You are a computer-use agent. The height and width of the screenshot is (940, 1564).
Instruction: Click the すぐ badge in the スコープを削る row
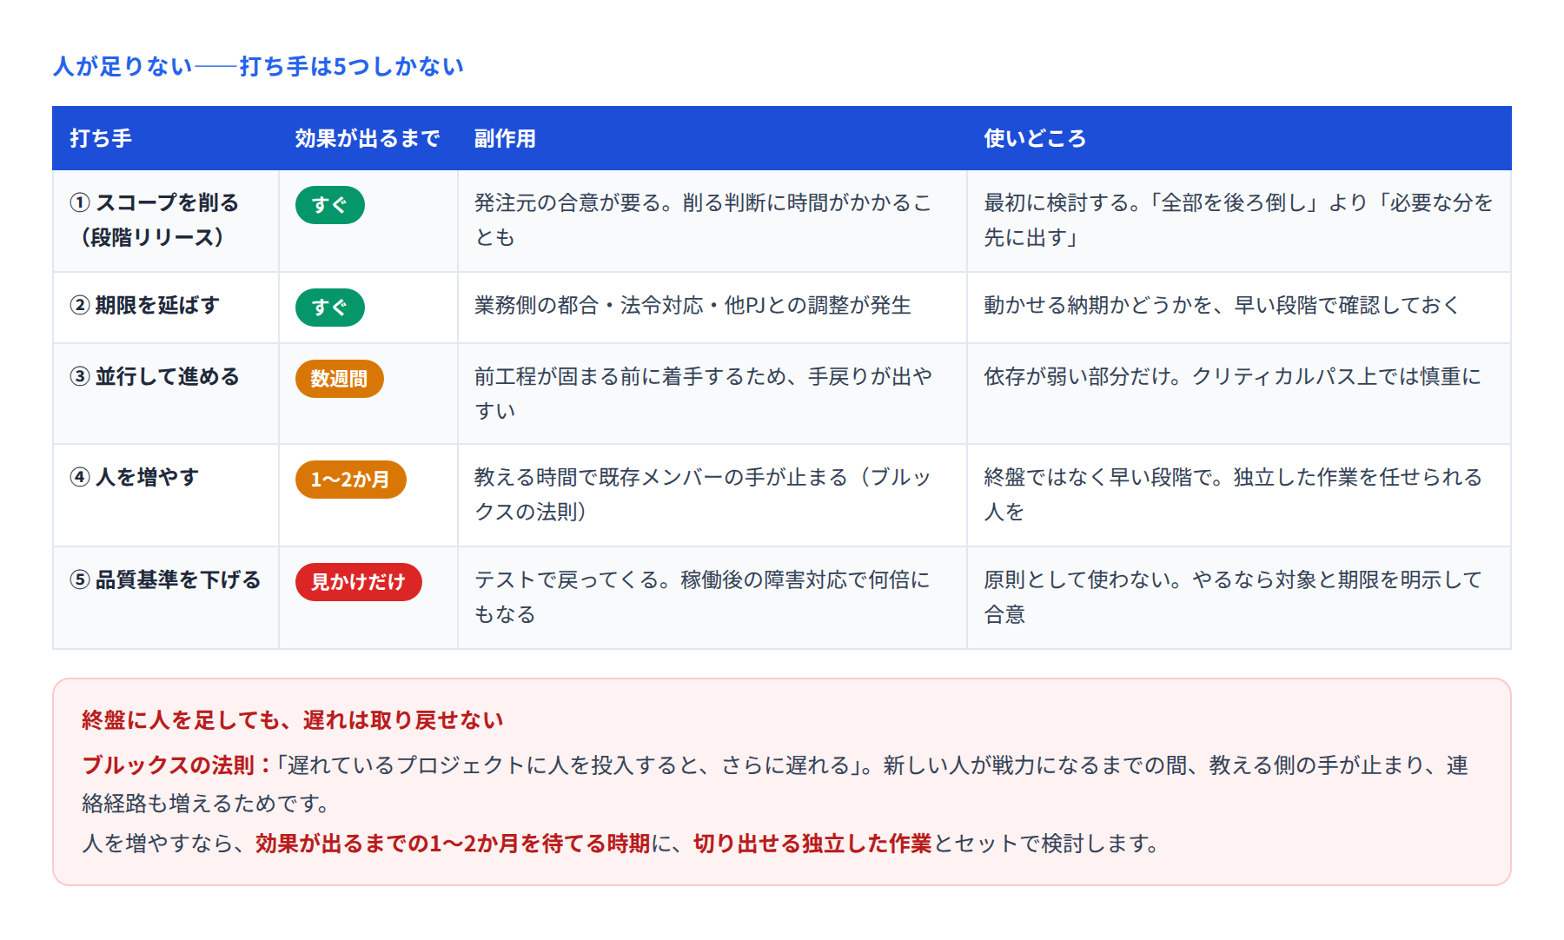coord(329,205)
